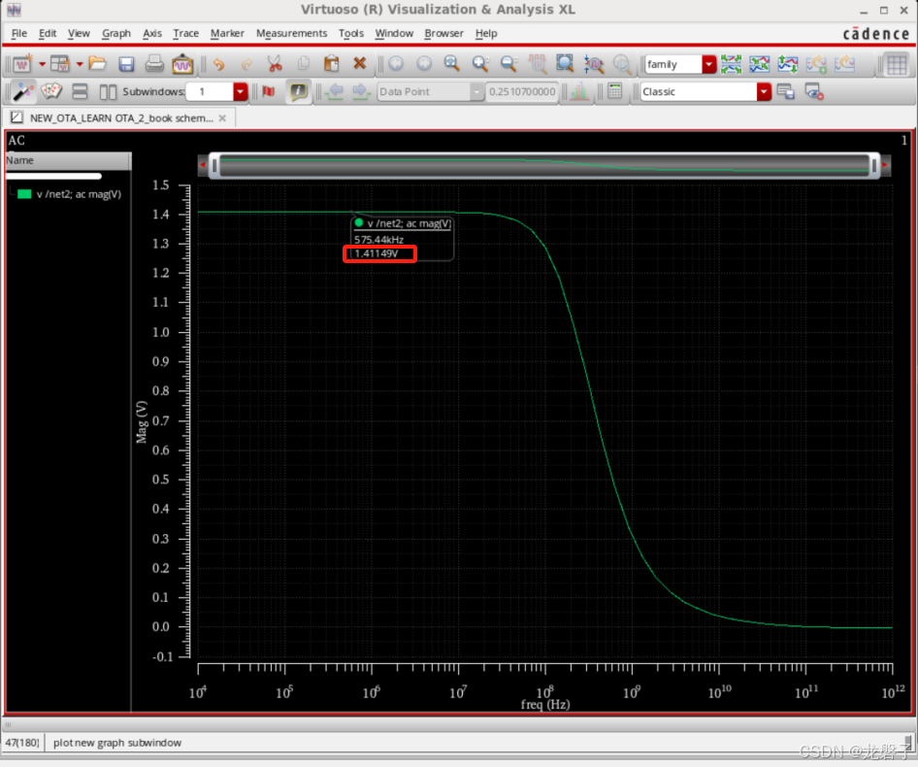This screenshot has height=767, width=918.
Task: Click the paste clipboard icon
Action: point(331,64)
